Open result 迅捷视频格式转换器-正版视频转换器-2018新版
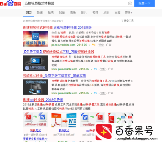Image resolution: width=162 pixels, height=142 pixels. [x=57, y=28]
